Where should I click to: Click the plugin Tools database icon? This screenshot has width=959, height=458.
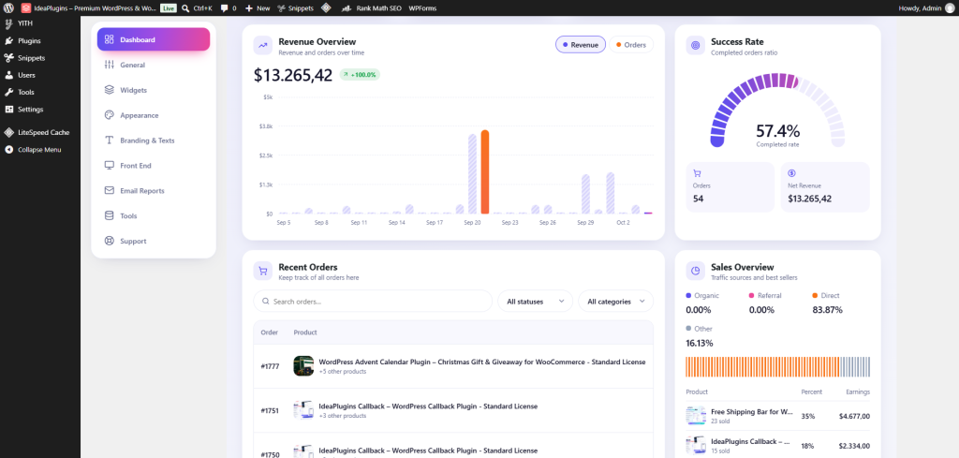110,215
